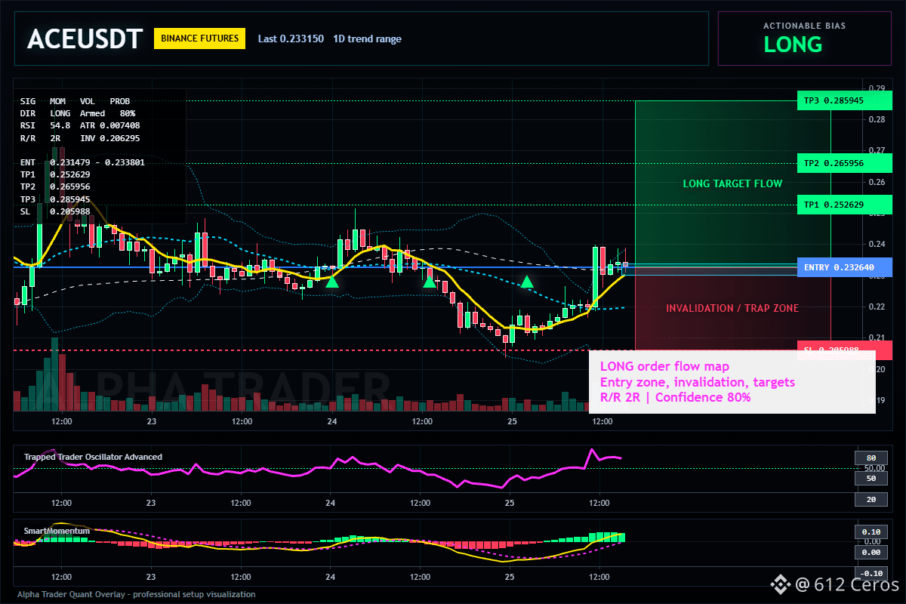Click the BINANCE FUTURES yellow badge
Image resolution: width=906 pixels, height=604 pixels.
[x=200, y=39]
